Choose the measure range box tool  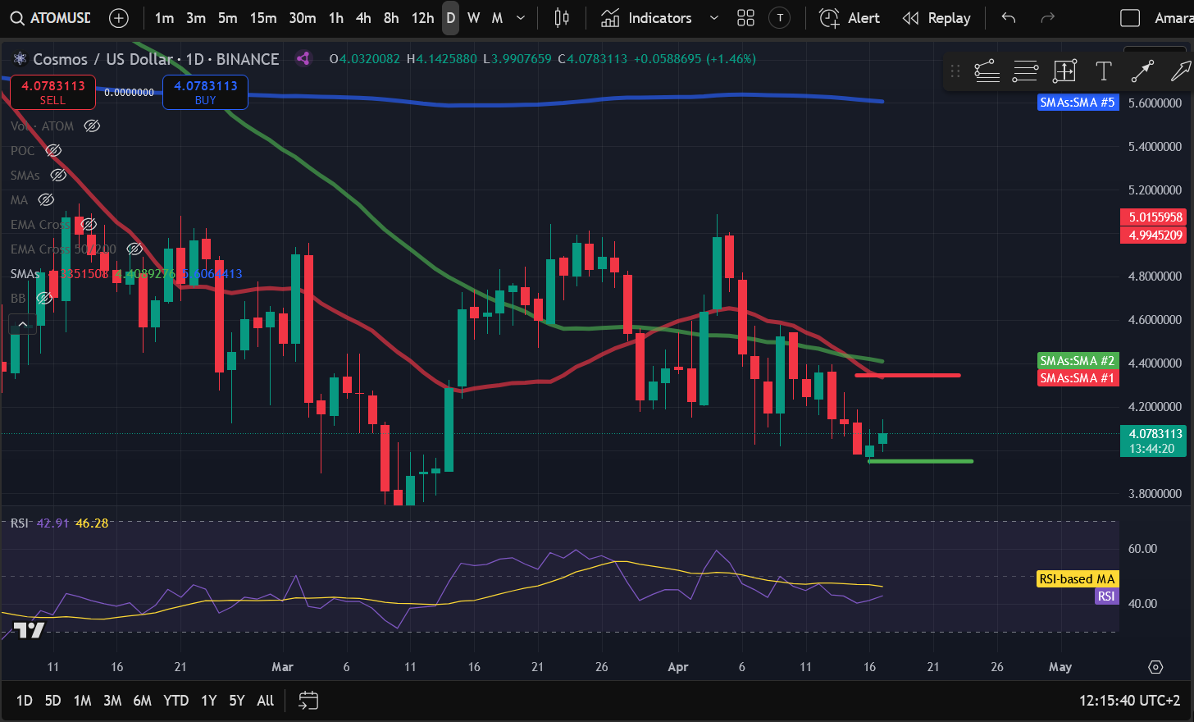coord(1064,72)
